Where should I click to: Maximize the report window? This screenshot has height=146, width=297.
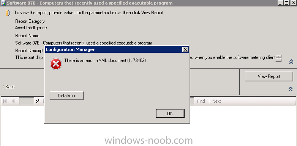tap(287, 3)
